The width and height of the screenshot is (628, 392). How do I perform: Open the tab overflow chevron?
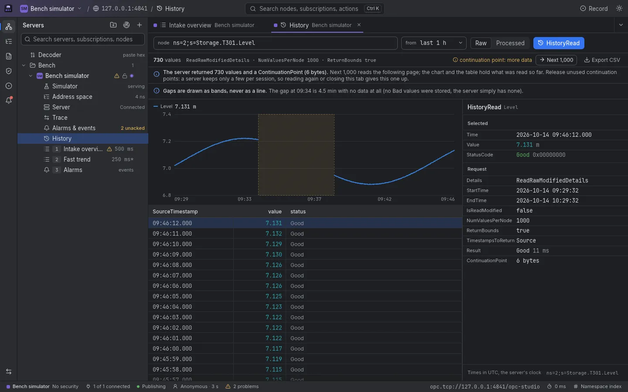pos(621,25)
